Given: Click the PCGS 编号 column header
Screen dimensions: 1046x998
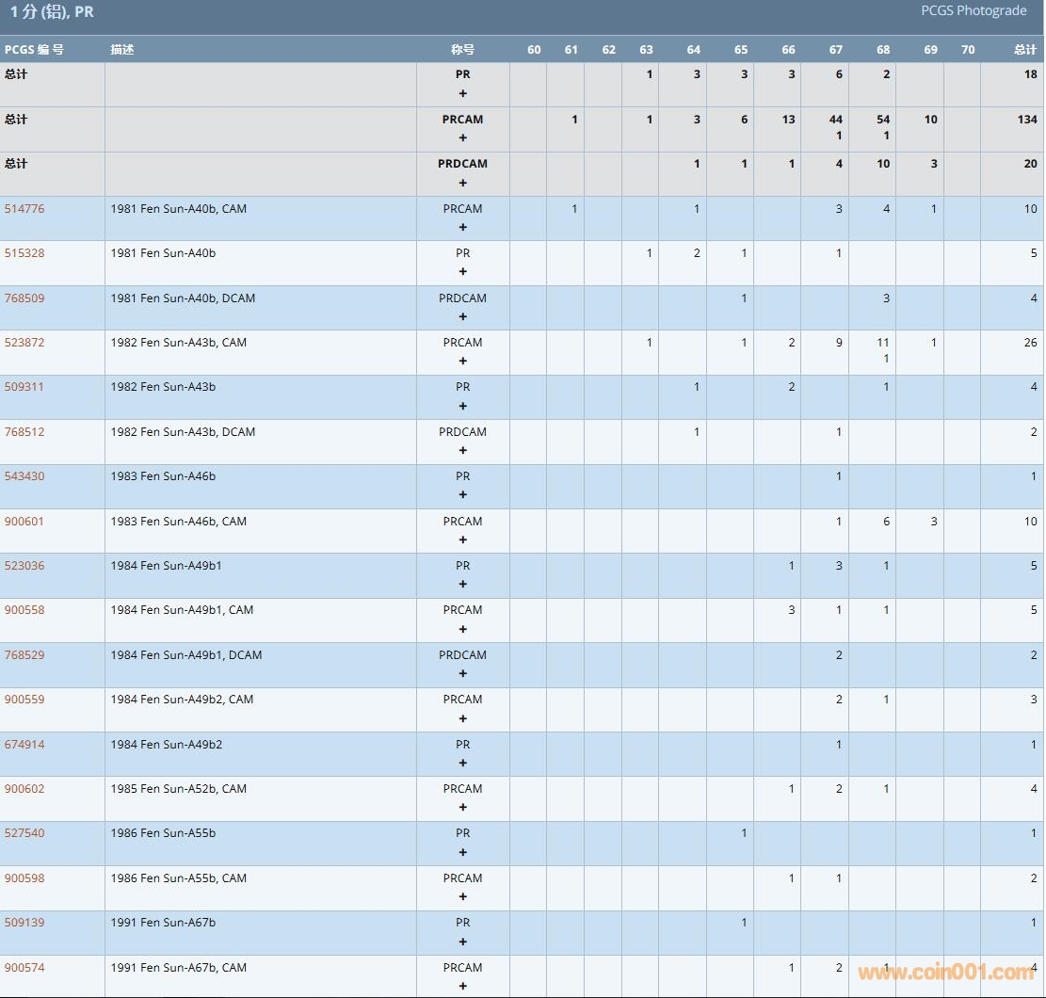Looking at the screenshot, I should click(34, 50).
